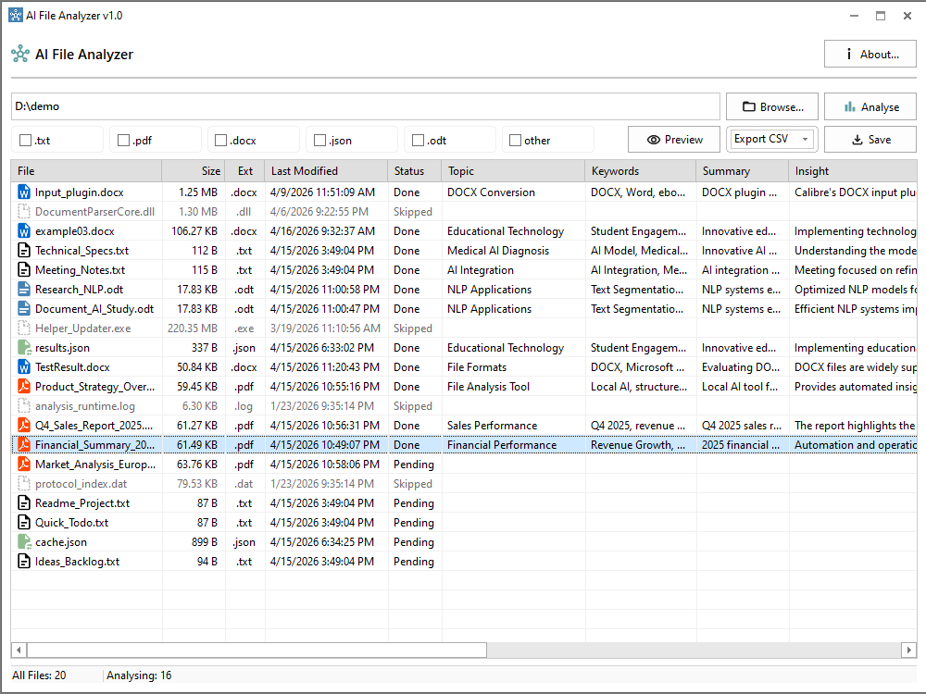Tick the .pdf filter checkbox
The height and width of the screenshot is (694, 926).
pyautogui.click(x=123, y=141)
